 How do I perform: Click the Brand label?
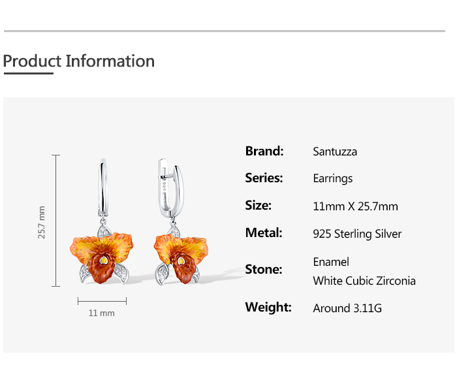264,152
